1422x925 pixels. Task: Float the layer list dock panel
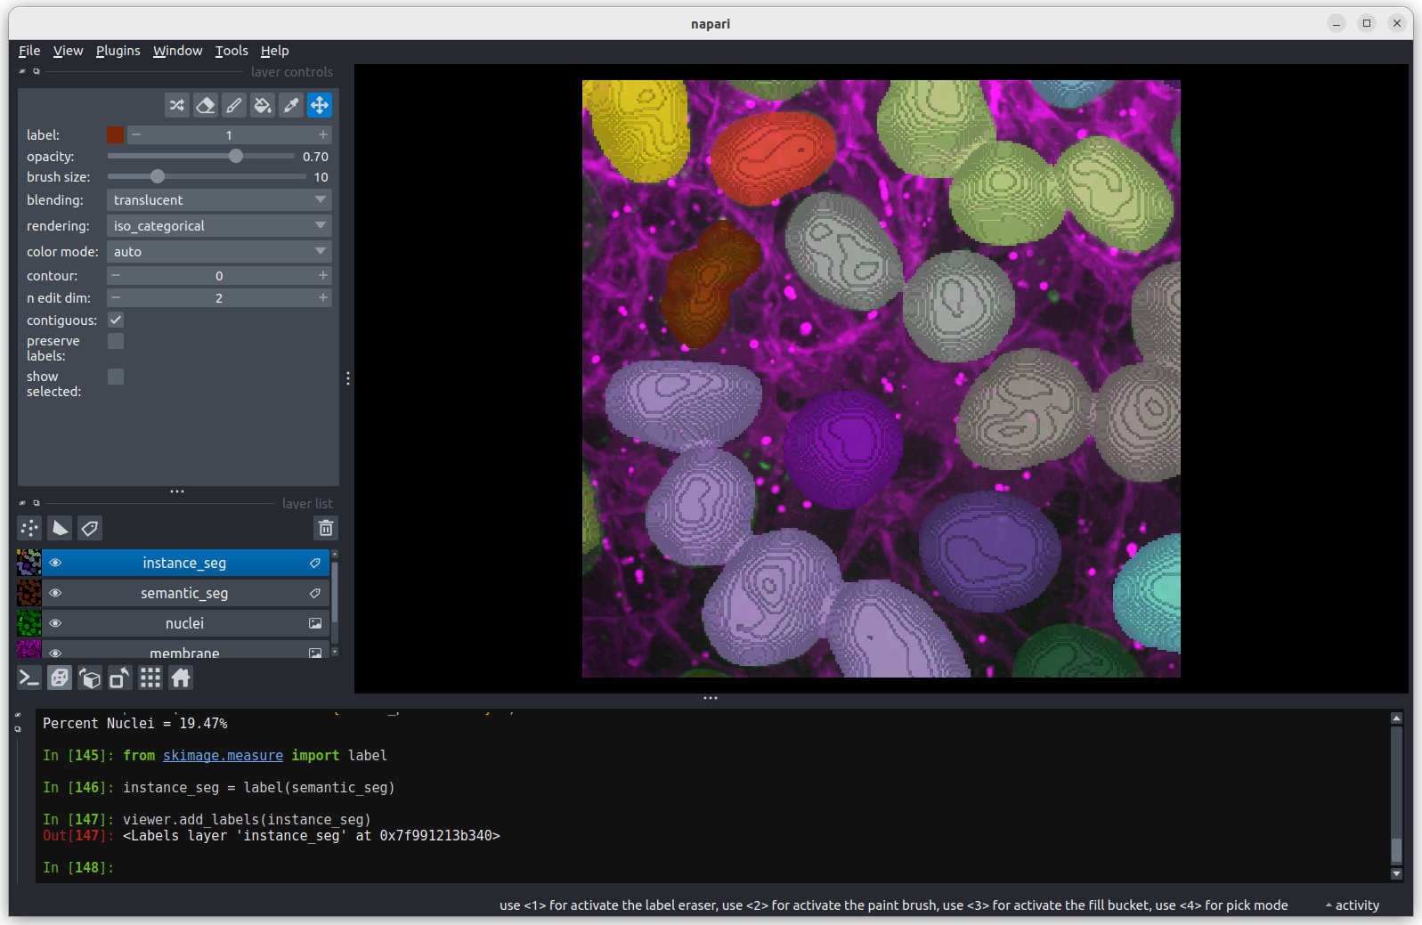click(x=37, y=503)
